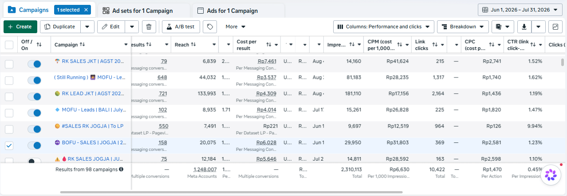Viewport: 567px width, 196px height.
Task: Sort by Off / On column arrows
Action: coord(39,45)
